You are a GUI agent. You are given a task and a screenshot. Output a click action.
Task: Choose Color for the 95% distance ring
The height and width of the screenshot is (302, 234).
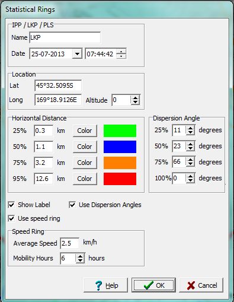click(85, 179)
